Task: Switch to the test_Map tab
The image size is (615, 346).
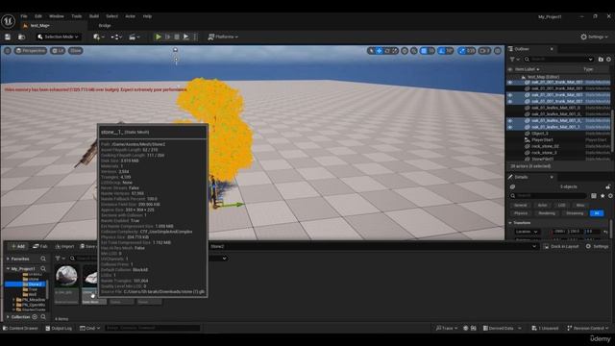Action: [x=39, y=26]
